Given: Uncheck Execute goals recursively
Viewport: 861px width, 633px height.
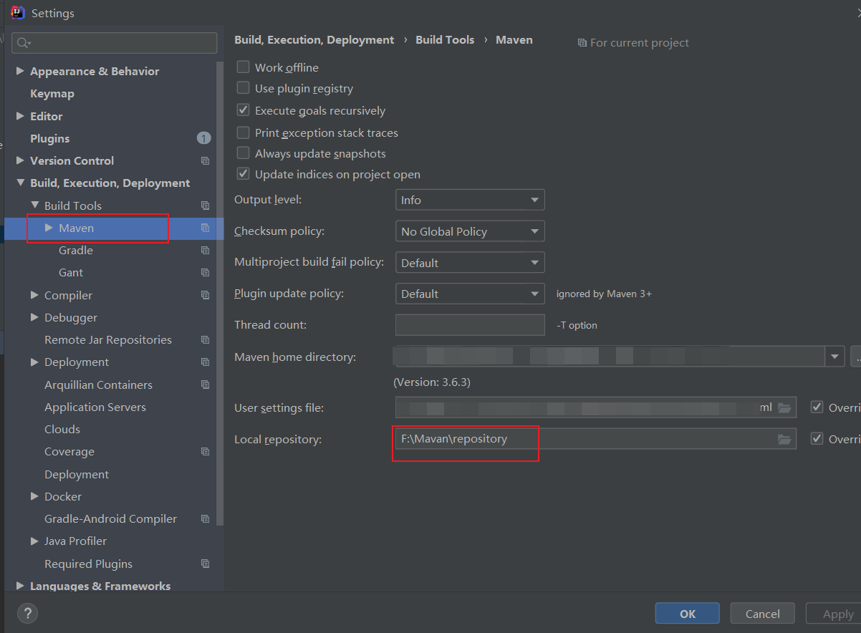Looking at the screenshot, I should tap(244, 111).
